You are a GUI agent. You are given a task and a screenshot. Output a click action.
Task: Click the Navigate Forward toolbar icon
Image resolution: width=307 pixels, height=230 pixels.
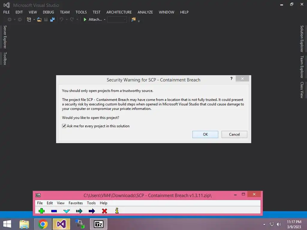click(20, 19)
